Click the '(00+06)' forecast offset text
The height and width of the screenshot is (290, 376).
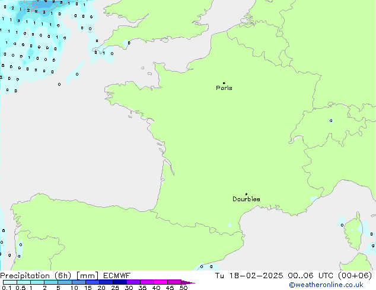pos(355,276)
